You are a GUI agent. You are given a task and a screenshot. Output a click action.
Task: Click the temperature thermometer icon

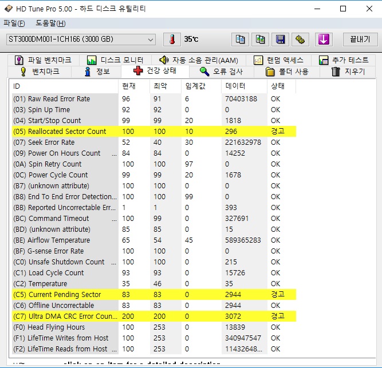coord(172,39)
